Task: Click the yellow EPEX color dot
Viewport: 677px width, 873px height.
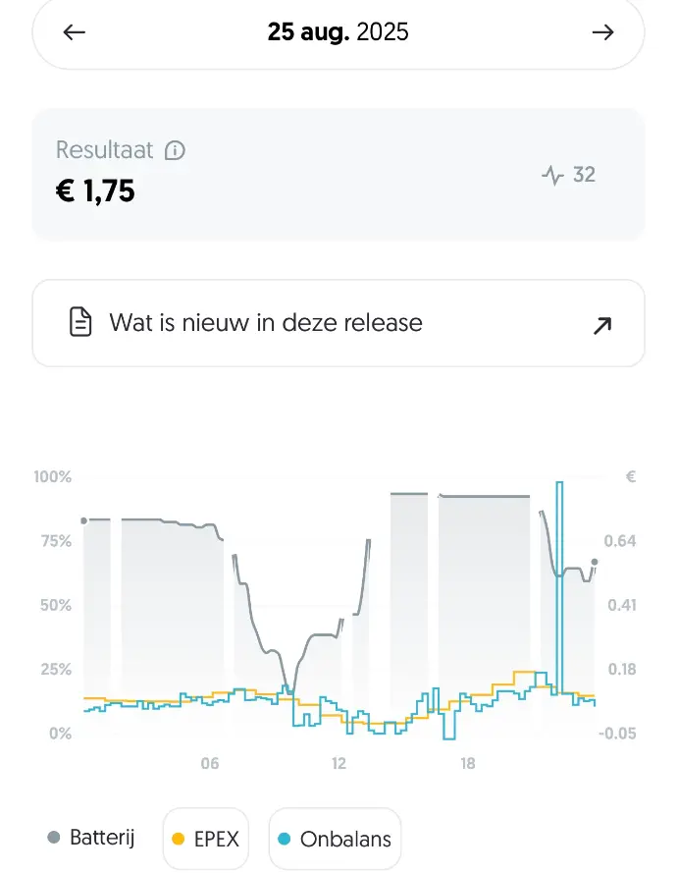Action: 179,840
